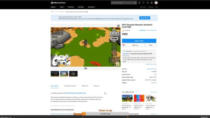The height and width of the screenshot is (118, 210).
Task: Open Read more reviews link
Action: click(x=151, y=64)
